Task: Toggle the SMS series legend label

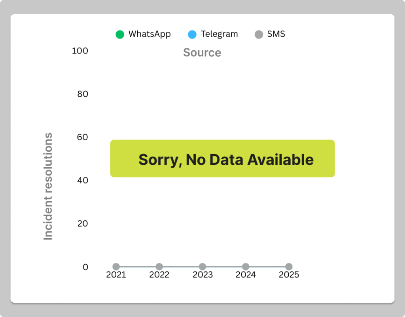Action: point(276,34)
